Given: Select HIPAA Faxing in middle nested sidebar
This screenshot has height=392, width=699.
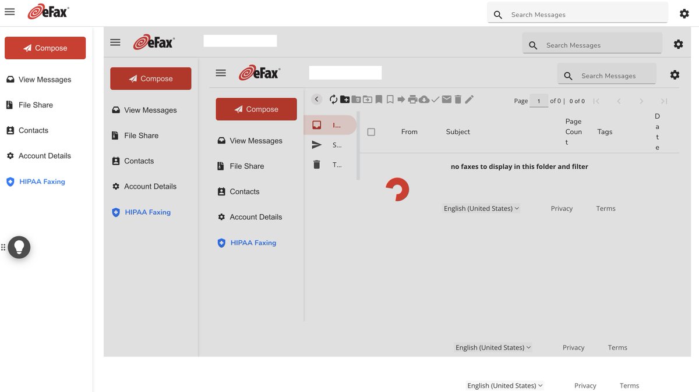Looking at the screenshot, I should [x=141, y=212].
